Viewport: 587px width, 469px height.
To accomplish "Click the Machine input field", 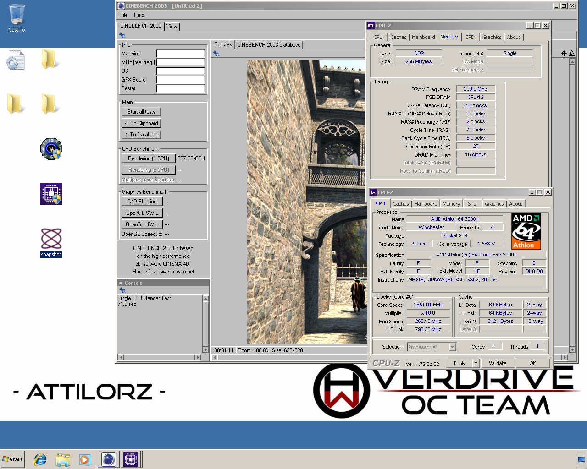I will (x=181, y=54).
